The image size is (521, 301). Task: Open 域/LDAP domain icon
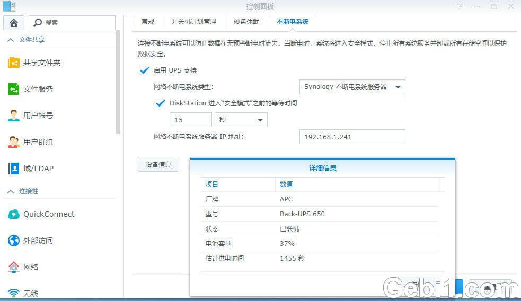tap(14, 169)
